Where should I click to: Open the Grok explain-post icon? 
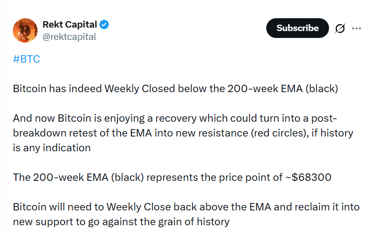[340, 29]
